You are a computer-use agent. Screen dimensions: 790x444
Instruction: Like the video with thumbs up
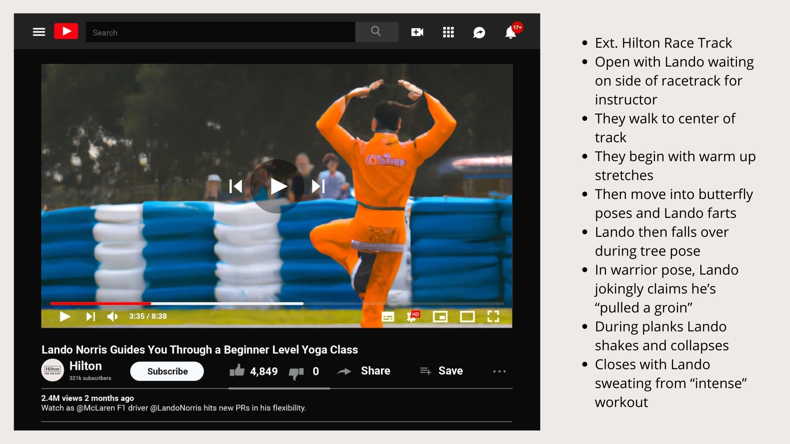[237, 370]
